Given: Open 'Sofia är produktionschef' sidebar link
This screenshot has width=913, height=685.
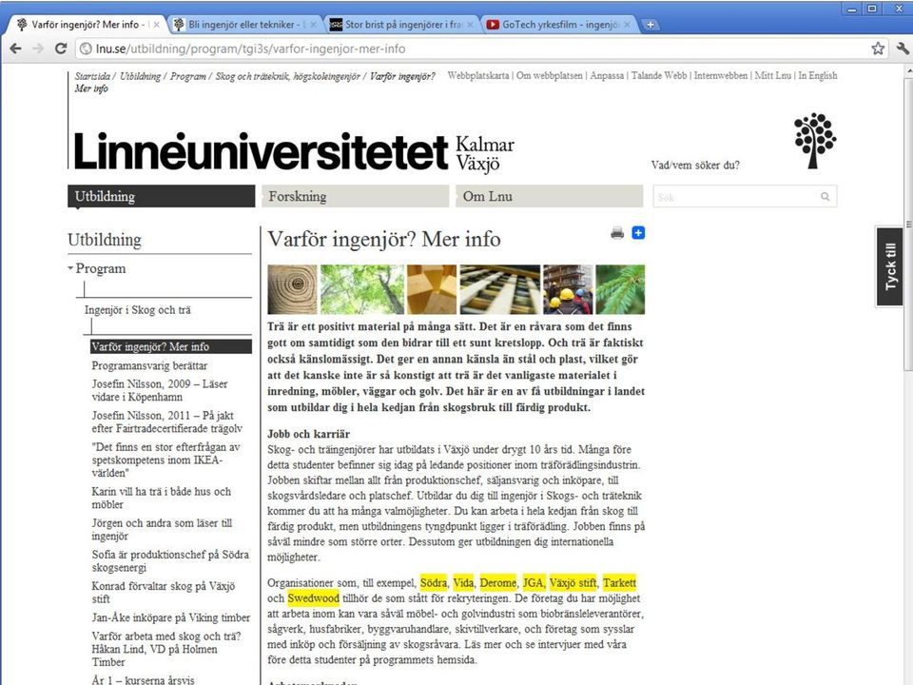Looking at the screenshot, I should 170,560.
